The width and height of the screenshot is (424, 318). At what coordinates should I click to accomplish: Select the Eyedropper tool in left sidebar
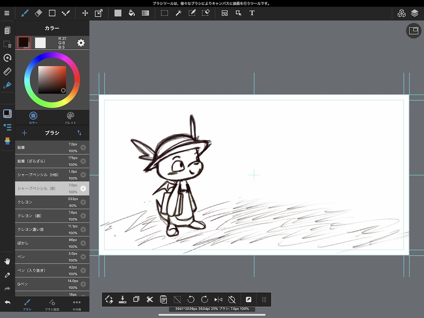point(7,275)
